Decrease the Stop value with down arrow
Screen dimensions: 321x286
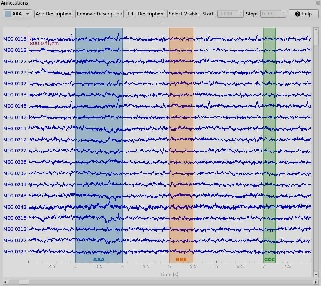(x=284, y=16)
